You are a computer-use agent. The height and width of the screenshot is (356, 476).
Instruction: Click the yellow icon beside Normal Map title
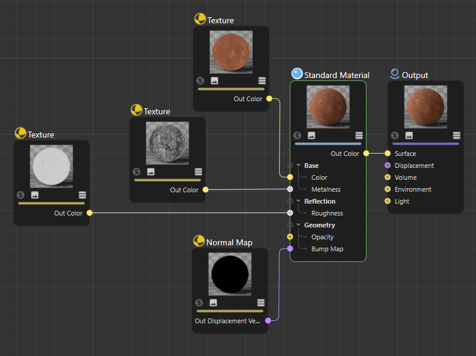pyautogui.click(x=199, y=241)
